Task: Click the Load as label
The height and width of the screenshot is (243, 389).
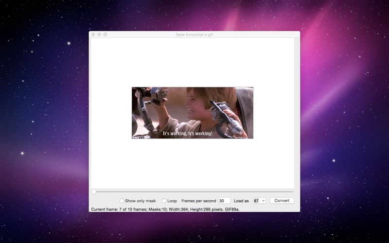Action: 241,201
